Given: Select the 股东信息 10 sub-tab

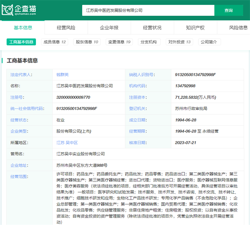Looking at the screenshot, I should pyautogui.click(x=87, y=42).
